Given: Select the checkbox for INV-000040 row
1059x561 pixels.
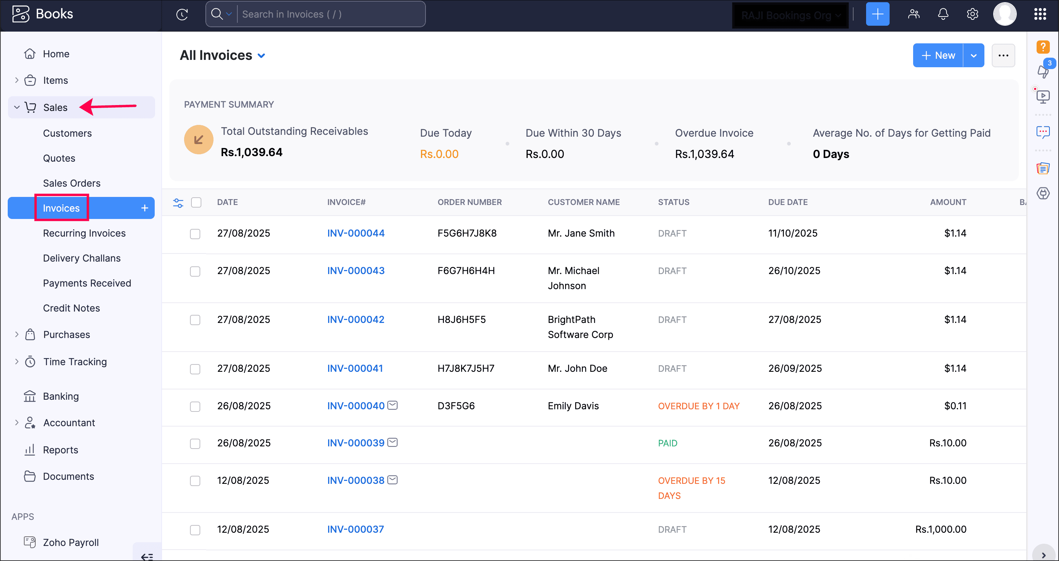Looking at the screenshot, I should coord(195,406).
